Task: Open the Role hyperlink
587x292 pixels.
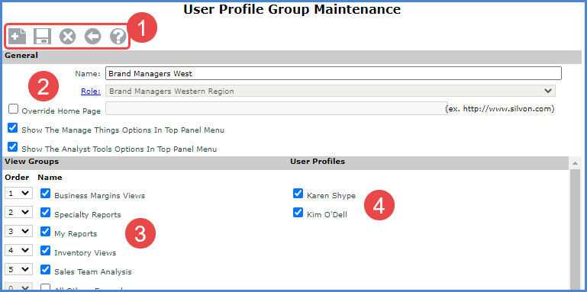Action: [91, 91]
